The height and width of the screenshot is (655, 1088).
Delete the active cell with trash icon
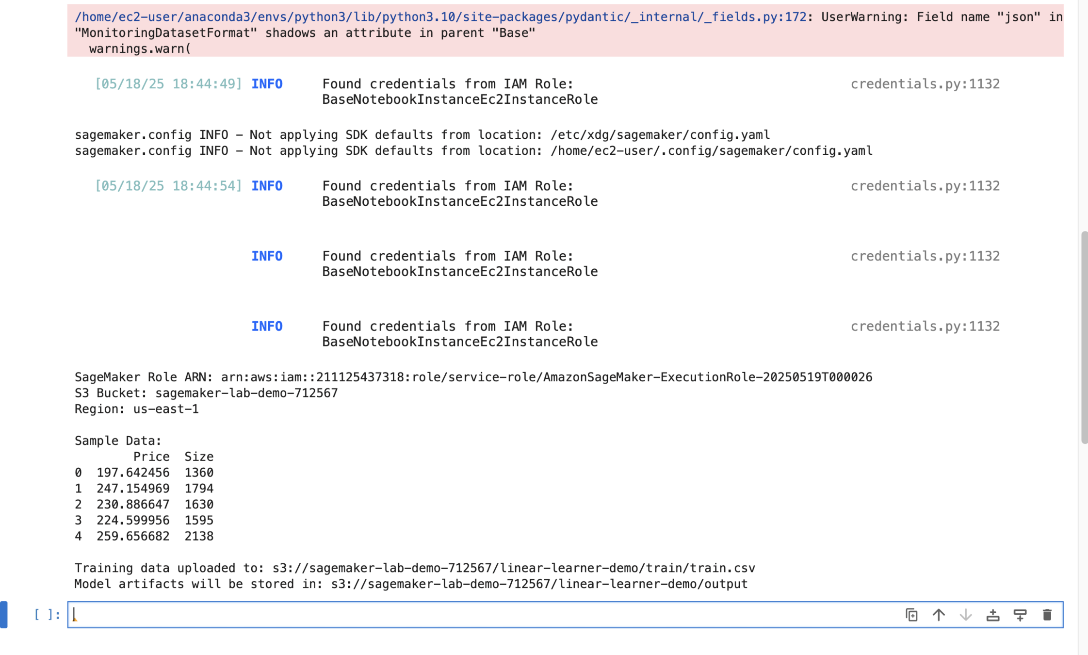point(1047,615)
